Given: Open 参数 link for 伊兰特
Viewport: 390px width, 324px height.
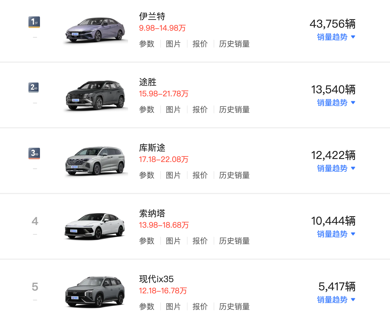Looking at the screenshot, I should (147, 44).
